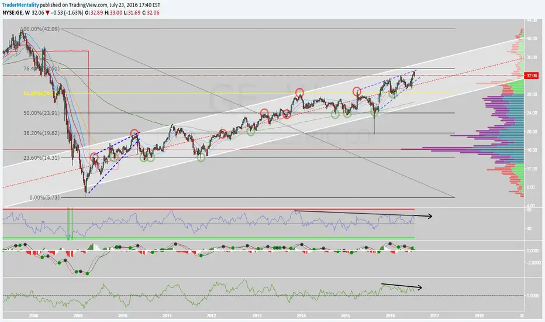Click the 2015 label on time axis
Image resolution: width=545 pixels, height=322 pixels.
[x=346, y=316]
